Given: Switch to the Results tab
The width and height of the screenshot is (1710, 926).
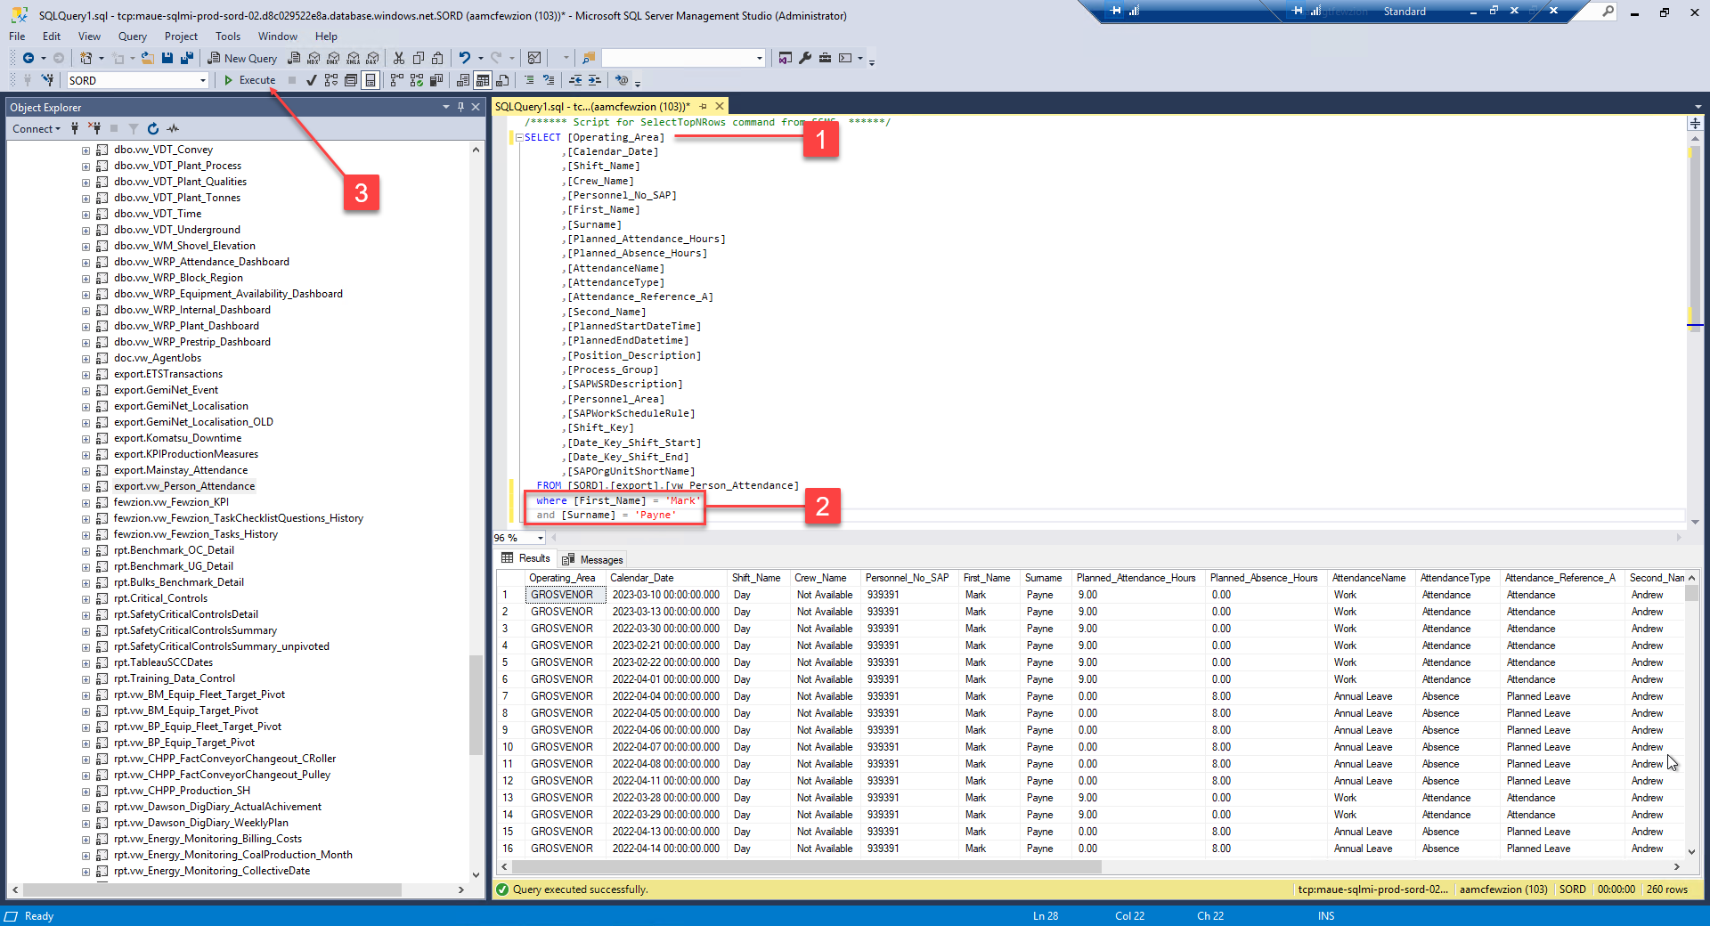Looking at the screenshot, I should (525, 558).
